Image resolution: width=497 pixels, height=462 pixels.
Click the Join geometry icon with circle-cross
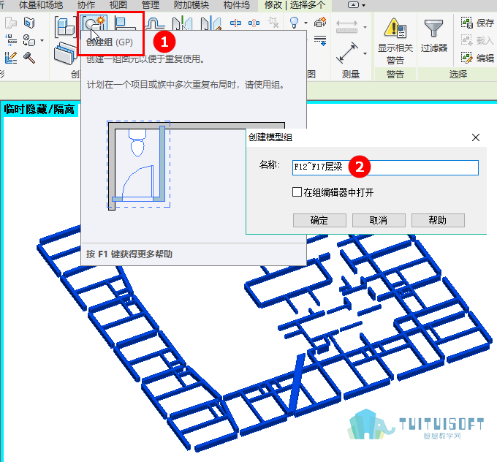coord(29,40)
